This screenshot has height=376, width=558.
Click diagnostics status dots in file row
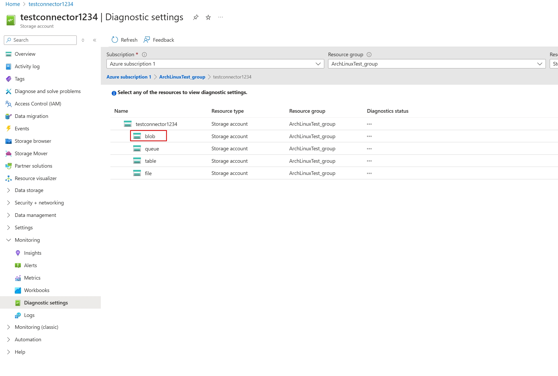coord(369,173)
